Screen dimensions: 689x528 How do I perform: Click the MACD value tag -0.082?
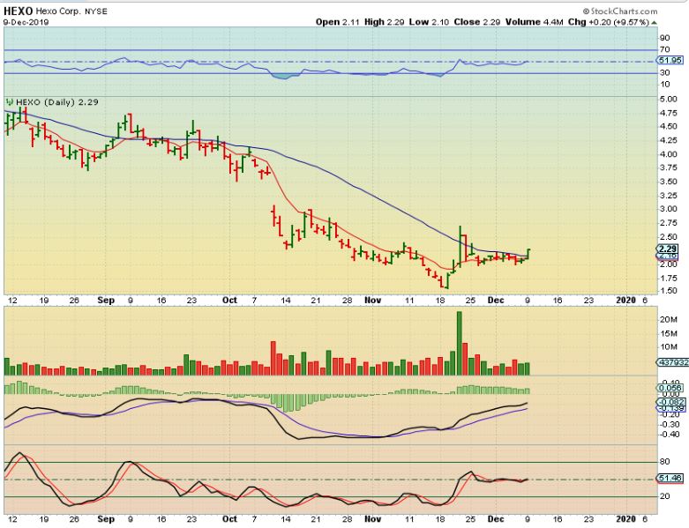pos(671,402)
